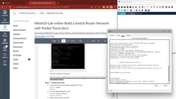Screen dimensions: 176x99
Task: Click the Files breadcrumb link
Action: pyautogui.click(x=42, y=13)
